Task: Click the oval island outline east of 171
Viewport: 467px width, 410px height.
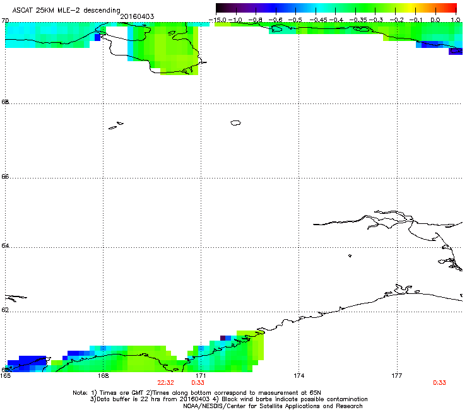Action: [x=235, y=122]
